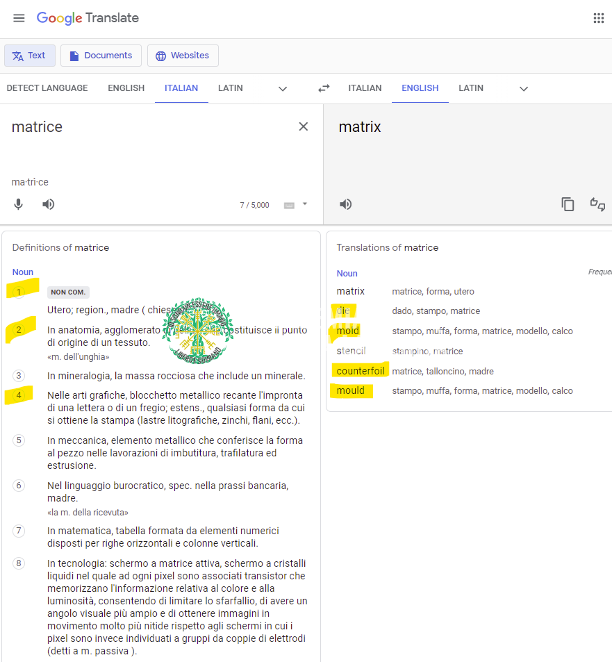Clear the source text with X
Viewport: 612px width, 662px height.
[x=303, y=126]
